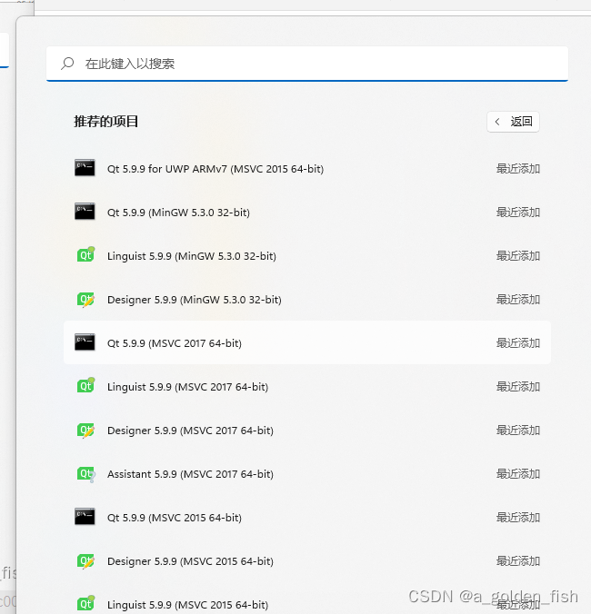
Task: Click 最近添加 label beside Designer MinGW row
Action: [518, 300]
